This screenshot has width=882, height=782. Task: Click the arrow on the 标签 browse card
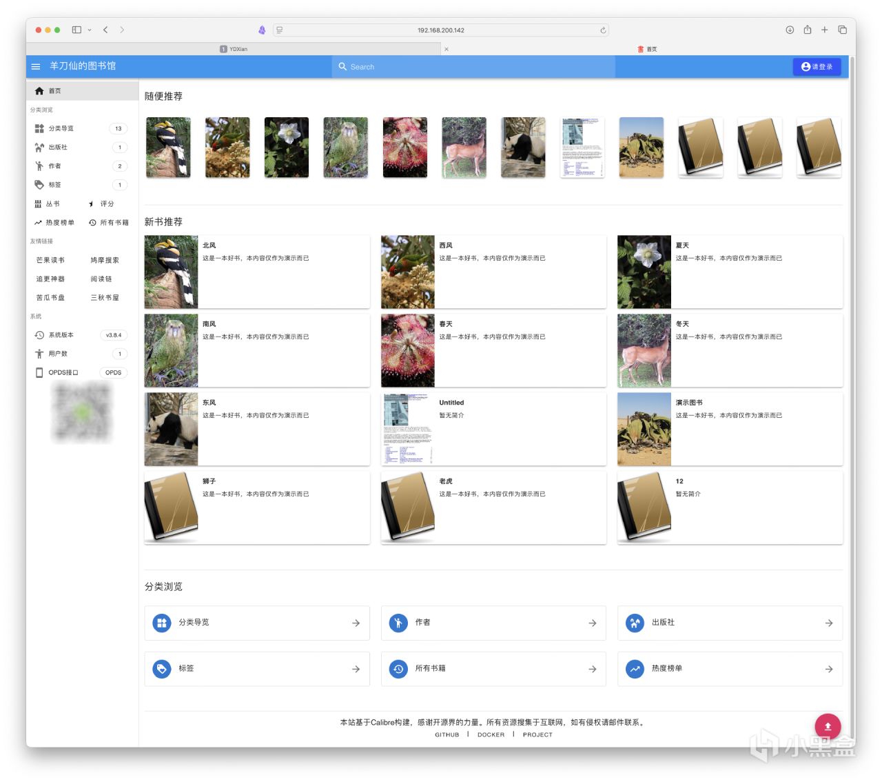pyautogui.click(x=356, y=669)
